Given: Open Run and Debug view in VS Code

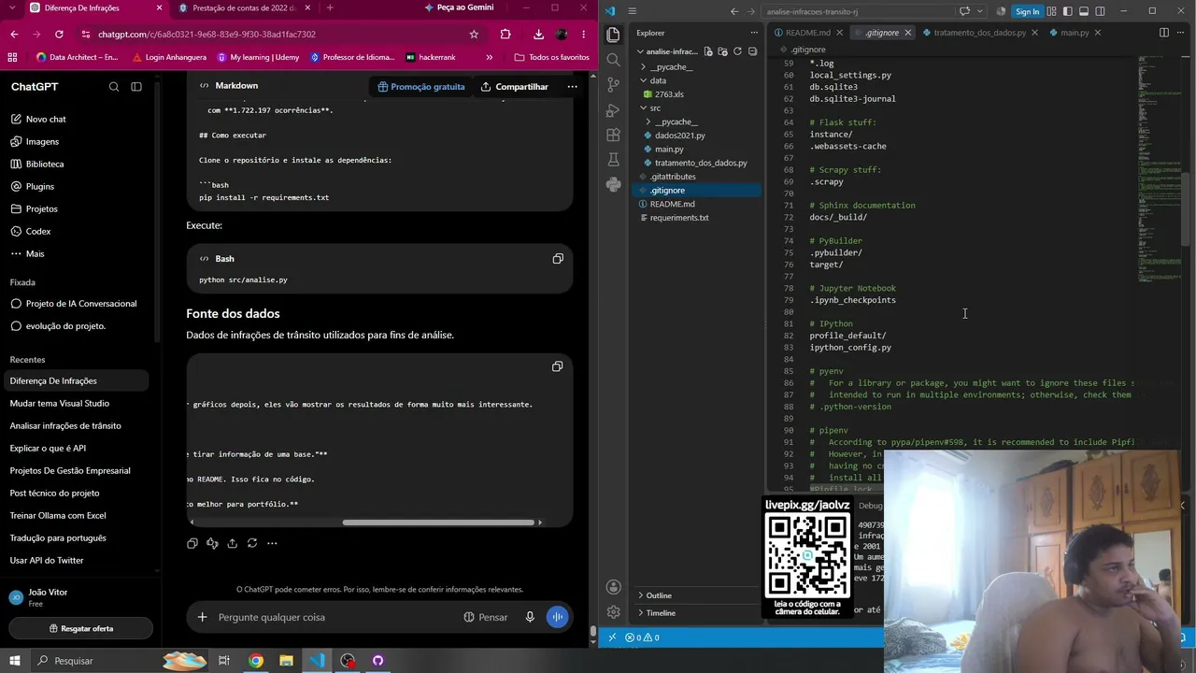Looking at the screenshot, I should (613, 110).
